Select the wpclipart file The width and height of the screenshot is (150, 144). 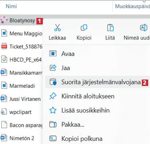pos(21,112)
